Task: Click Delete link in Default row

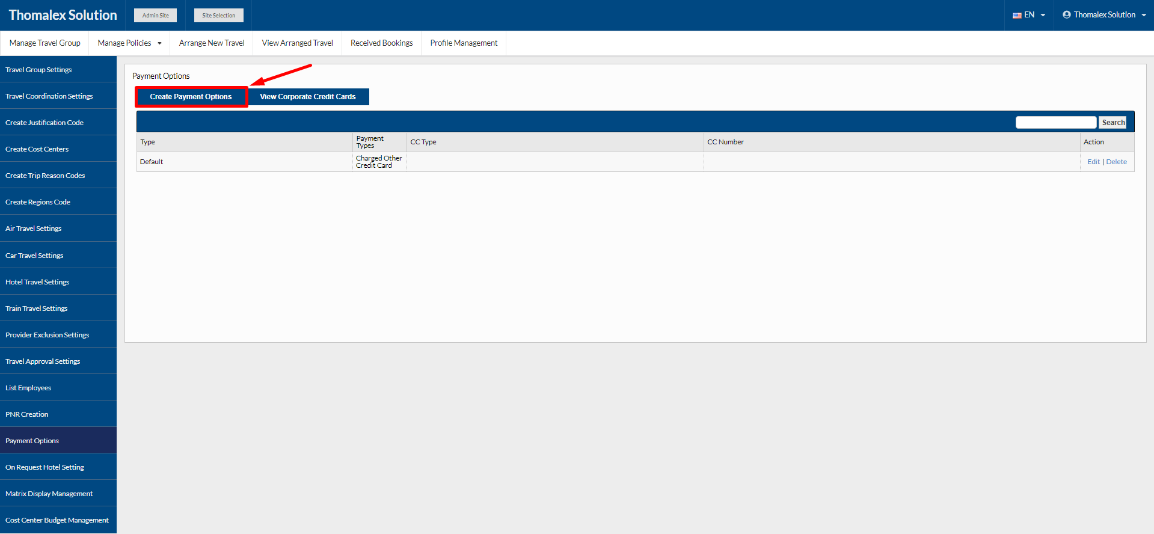Action: coord(1117,162)
